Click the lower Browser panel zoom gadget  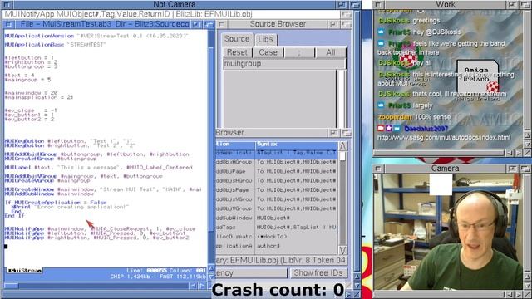(333, 133)
